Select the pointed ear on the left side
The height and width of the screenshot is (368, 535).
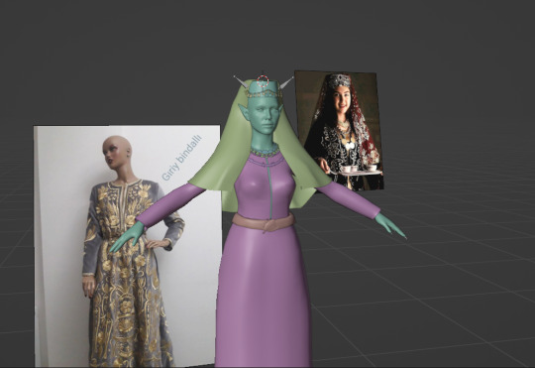245,111
